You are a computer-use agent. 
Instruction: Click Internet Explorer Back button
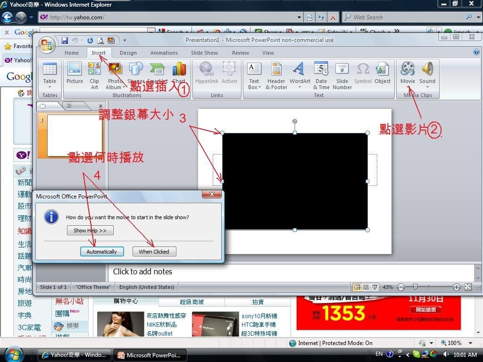(x=8, y=17)
